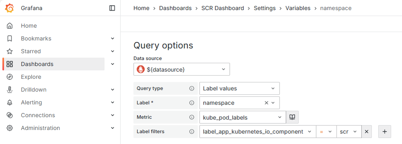
Task: Click info icon next to Label filters
Action: [x=192, y=132]
